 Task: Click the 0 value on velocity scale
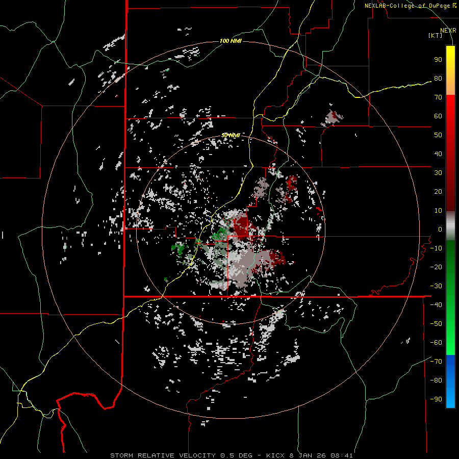pos(440,229)
